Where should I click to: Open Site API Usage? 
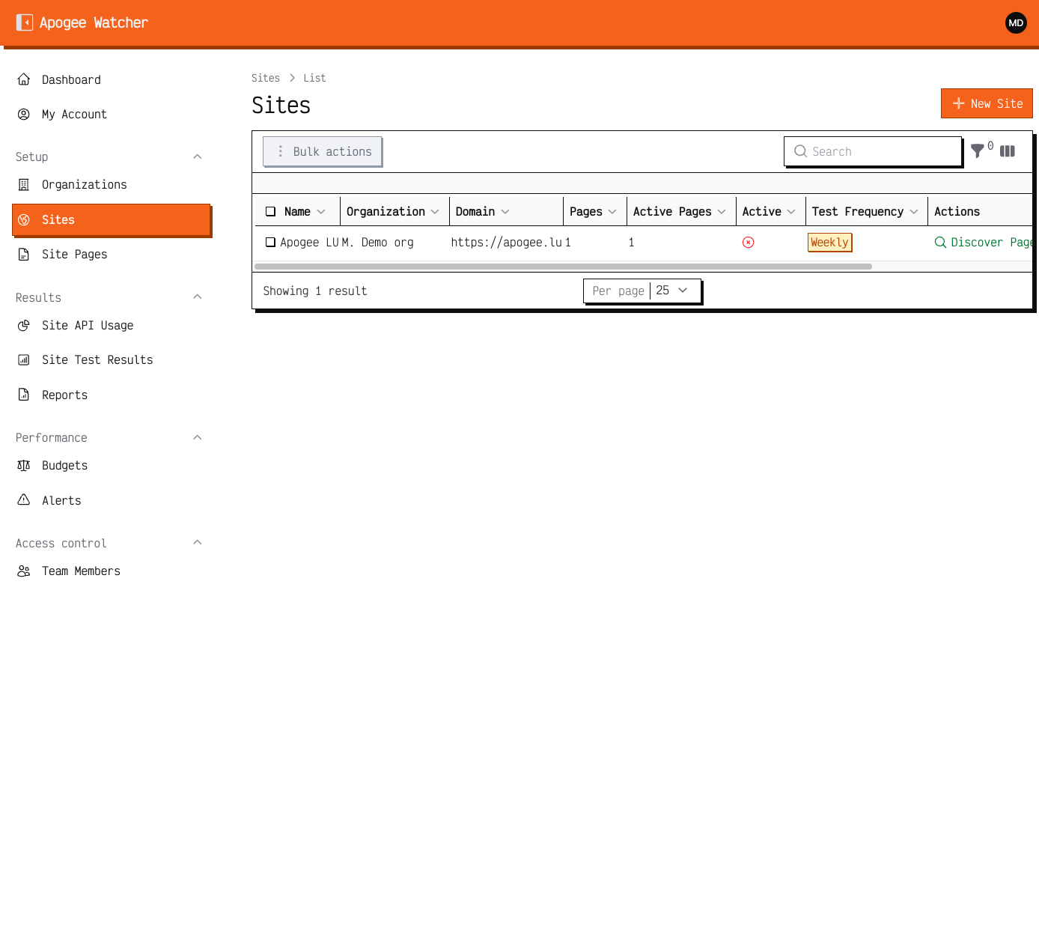point(111,326)
